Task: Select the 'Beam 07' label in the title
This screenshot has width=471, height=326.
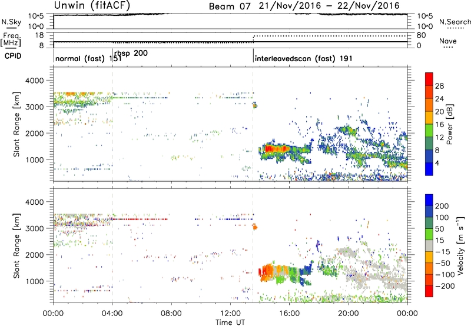Action: click(x=230, y=6)
